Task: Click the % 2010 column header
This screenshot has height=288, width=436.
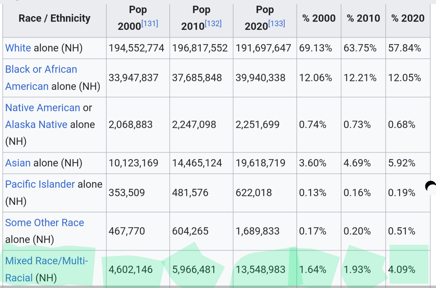Action: (x=363, y=18)
